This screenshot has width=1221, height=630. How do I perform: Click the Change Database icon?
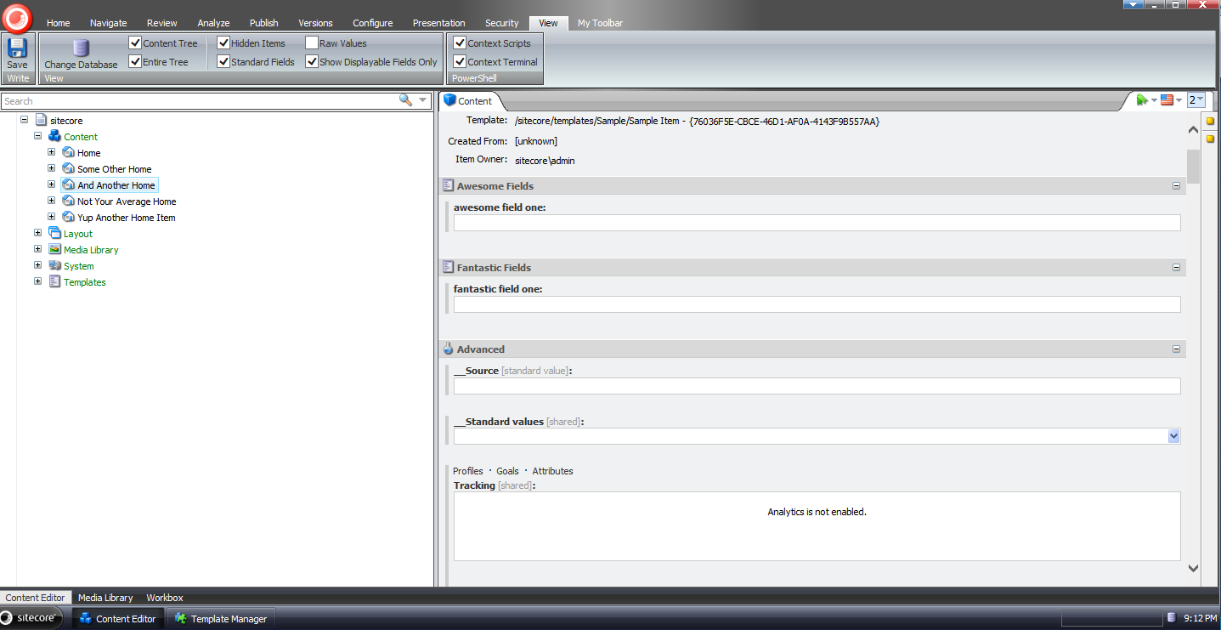tap(81, 48)
